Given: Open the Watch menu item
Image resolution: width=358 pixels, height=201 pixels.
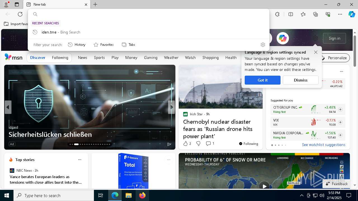Looking at the screenshot, I should 190,58.
